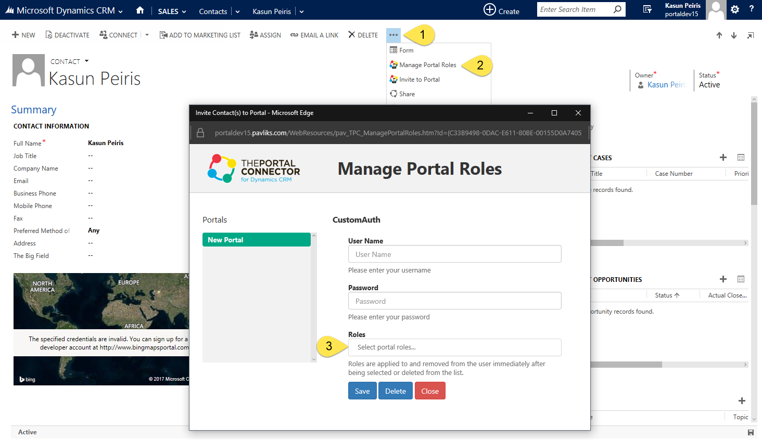Screen dimensions: 762x440
Task: Add a new record in bottom section
Action: pyautogui.click(x=742, y=400)
